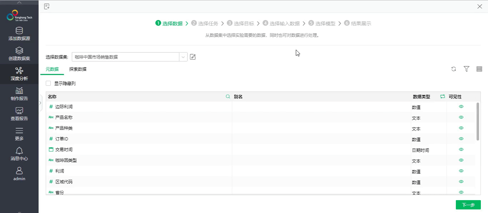Open the 选择数据集 dropdown arrow

(183, 57)
